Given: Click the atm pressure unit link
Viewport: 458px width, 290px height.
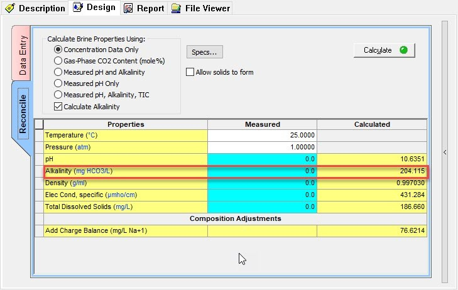Looking at the screenshot, I should click(83, 147).
